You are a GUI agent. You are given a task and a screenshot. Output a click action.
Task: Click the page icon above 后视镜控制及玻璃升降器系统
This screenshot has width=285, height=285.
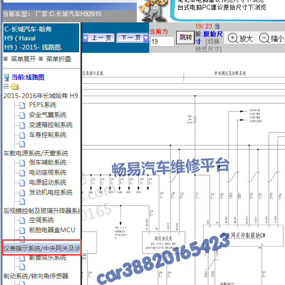tap(22, 201)
